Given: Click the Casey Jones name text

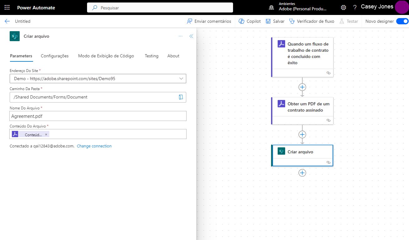Looking at the screenshot, I should click(377, 7).
